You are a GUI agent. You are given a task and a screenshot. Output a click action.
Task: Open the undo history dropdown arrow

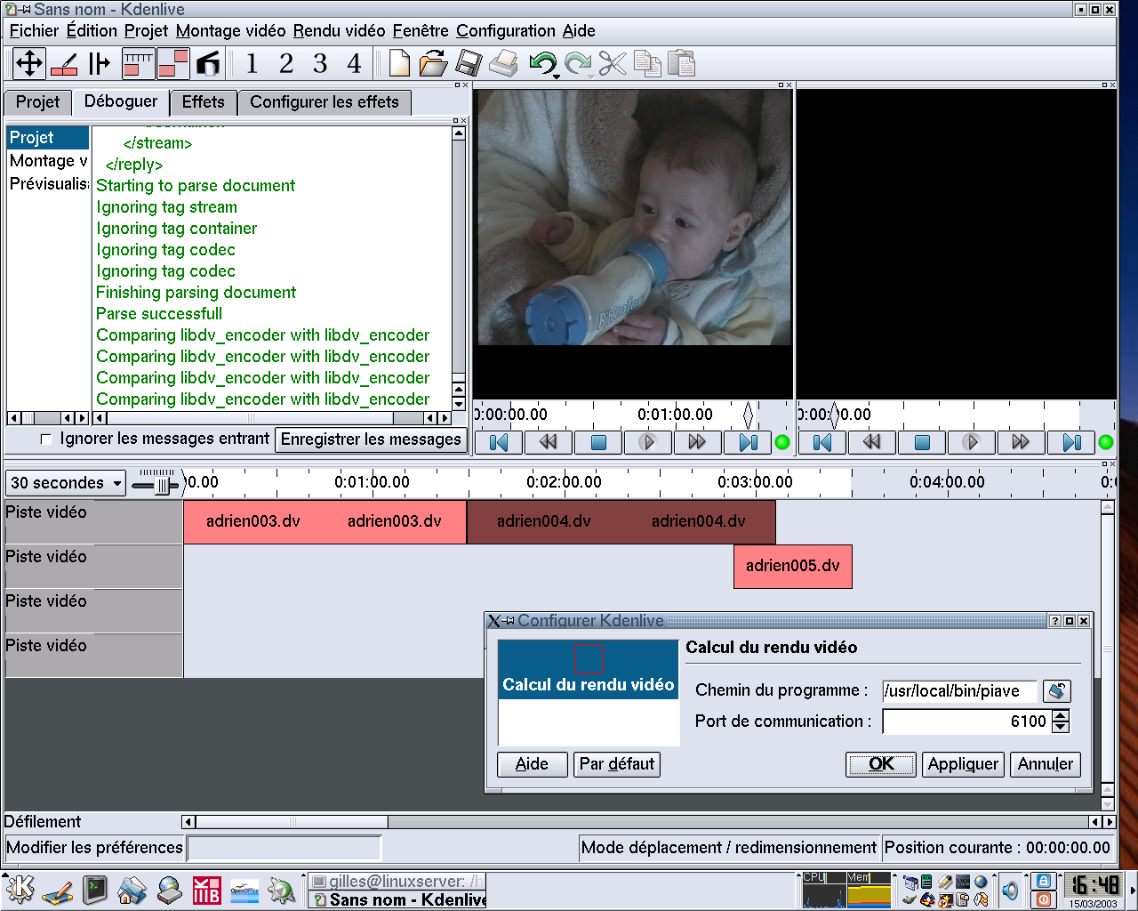(557, 77)
